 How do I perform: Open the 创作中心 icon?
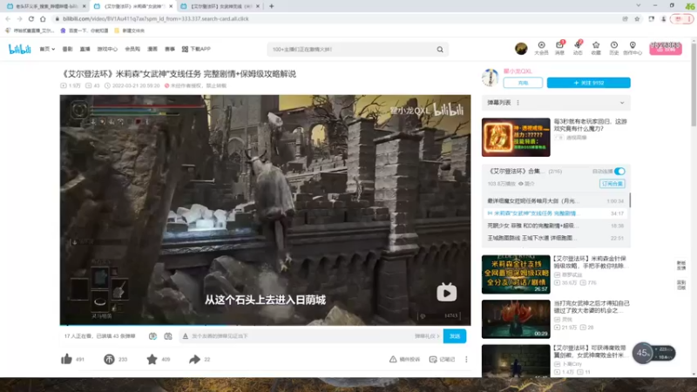633,48
